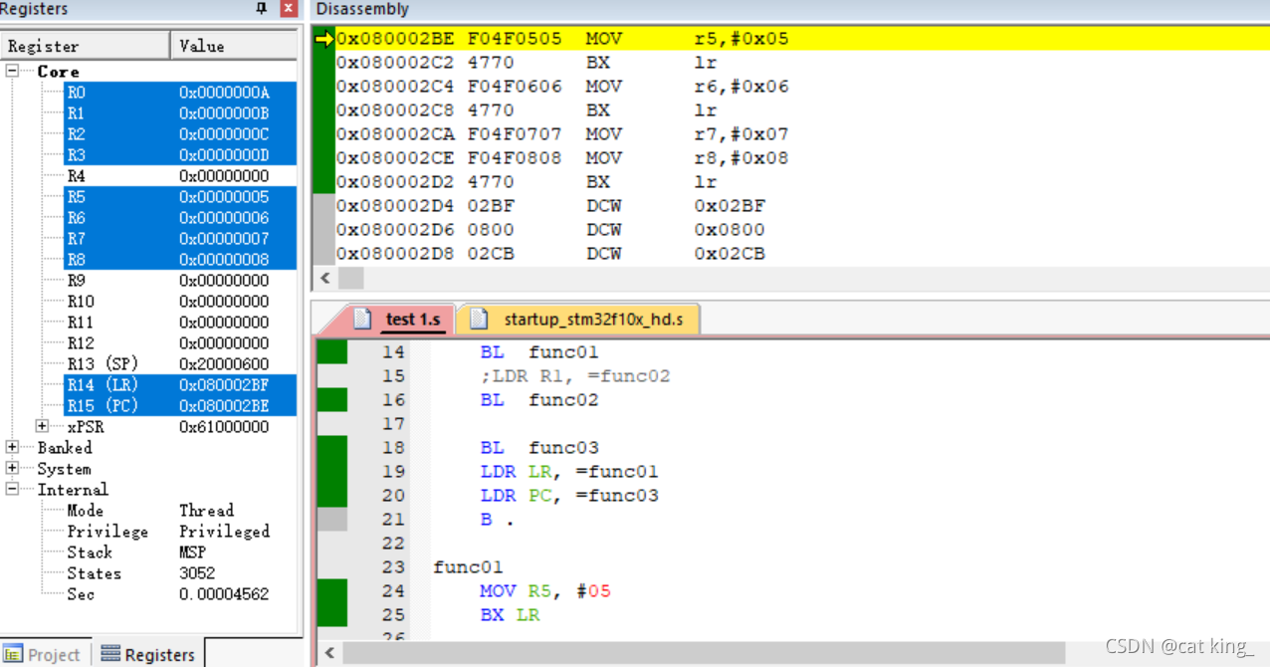
Task: Select the Sec row showing 0.00004562
Action: tap(180, 594)
